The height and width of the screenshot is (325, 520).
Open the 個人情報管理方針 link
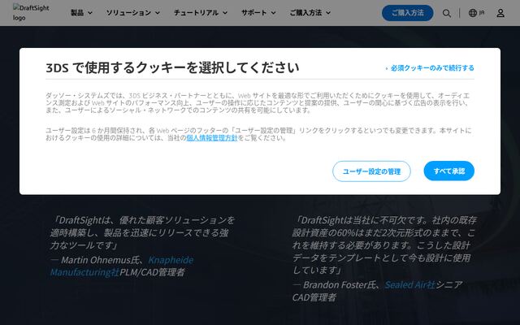click(x=212, y=137)
